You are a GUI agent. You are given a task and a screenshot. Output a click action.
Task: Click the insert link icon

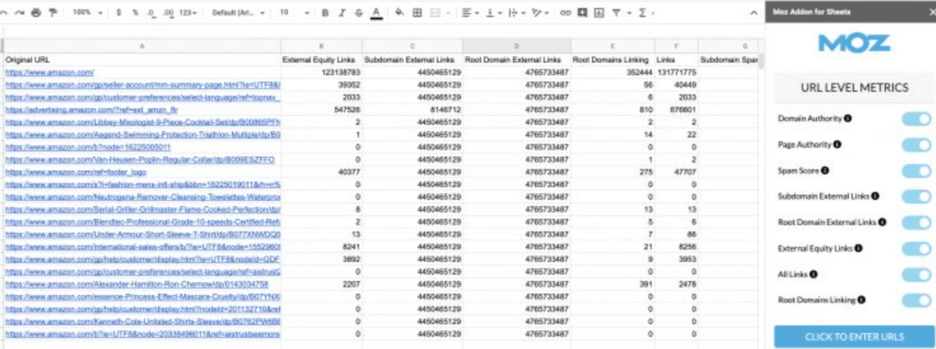click(565, 13)
